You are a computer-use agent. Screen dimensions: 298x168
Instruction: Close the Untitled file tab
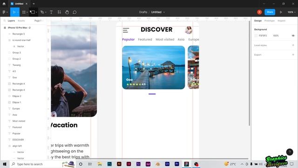click(x=27, y=4)
